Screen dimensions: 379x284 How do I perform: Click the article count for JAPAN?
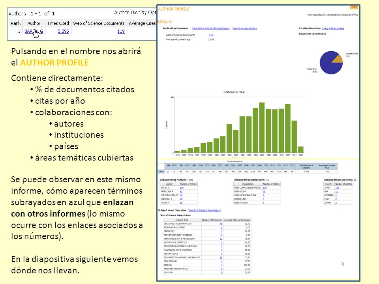pyautogui.click(x=336, y=203)
